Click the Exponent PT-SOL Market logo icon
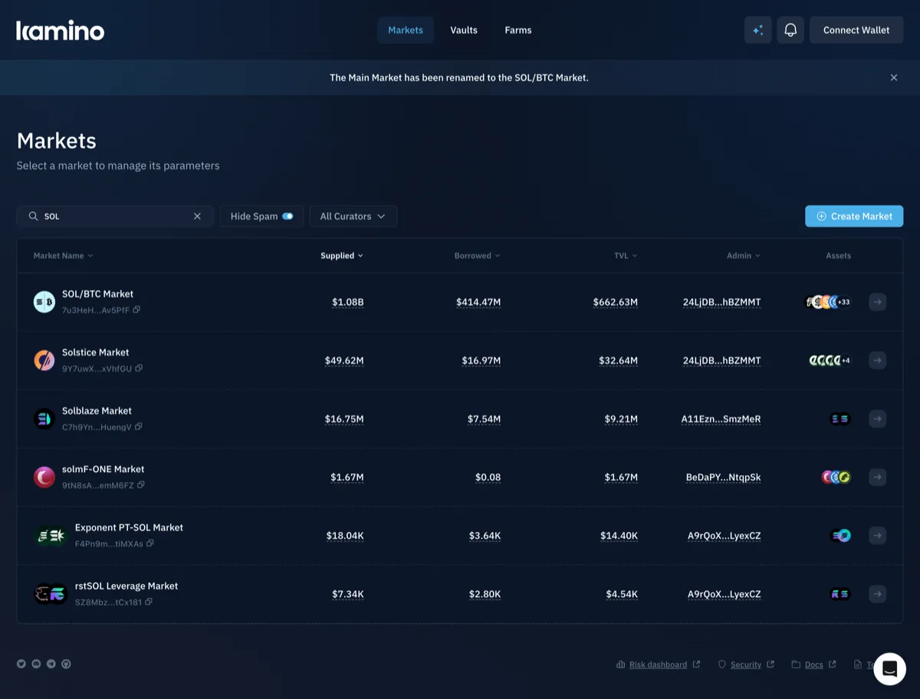 51,535
